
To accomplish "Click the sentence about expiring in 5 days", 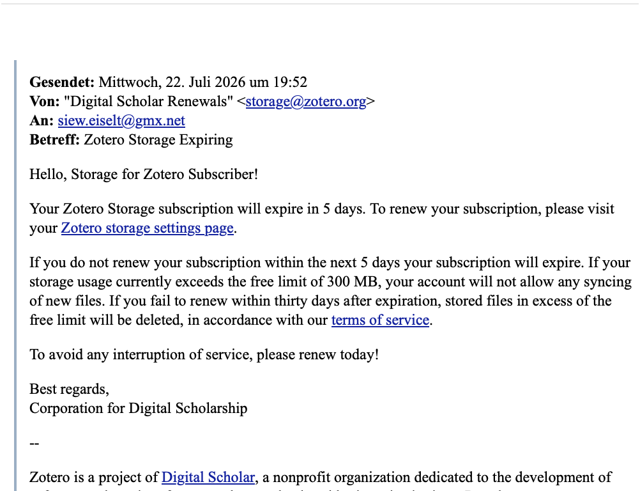I will [x=198, y=208].
